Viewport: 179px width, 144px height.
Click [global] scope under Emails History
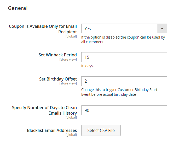tap(71, 118)
